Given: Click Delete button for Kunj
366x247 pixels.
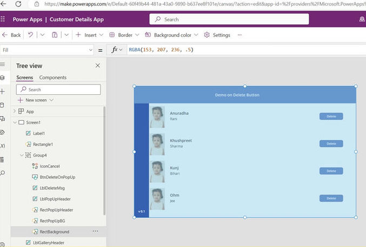Looking at the screenshot, I should [x=331, y=171].
